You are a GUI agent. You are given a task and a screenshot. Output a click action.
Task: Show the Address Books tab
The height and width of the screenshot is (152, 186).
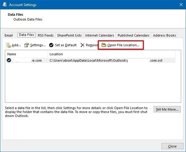tap(164, 35)
